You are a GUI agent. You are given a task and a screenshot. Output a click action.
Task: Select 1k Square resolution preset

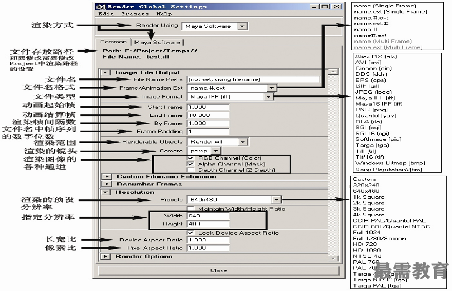pyautogui.click(x=368, y=197)
